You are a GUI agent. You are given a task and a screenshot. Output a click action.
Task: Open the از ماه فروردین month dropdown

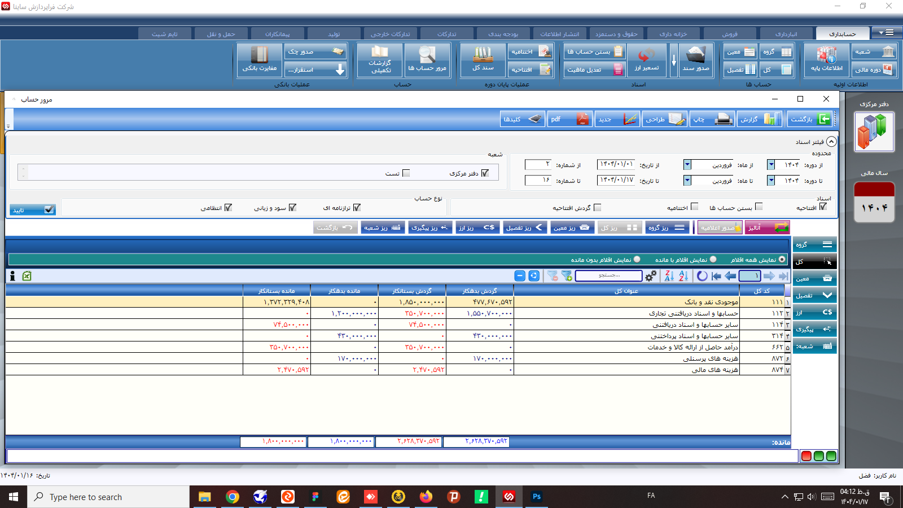687,165
